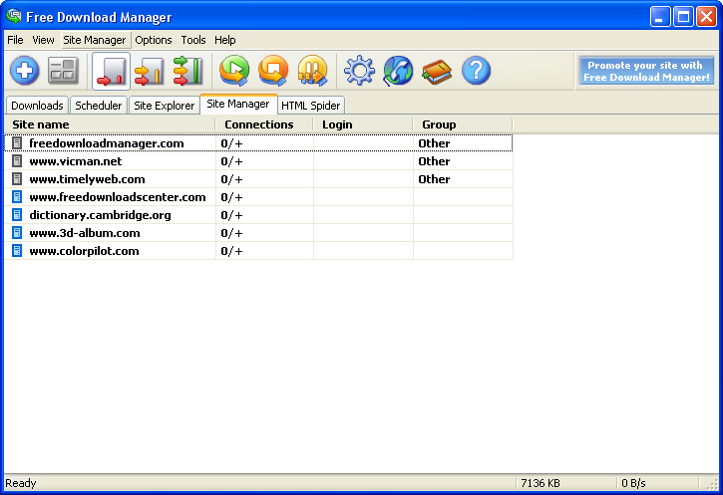Open the Help menu
Screen dimensions: 723x495
(x=225, y=40)
